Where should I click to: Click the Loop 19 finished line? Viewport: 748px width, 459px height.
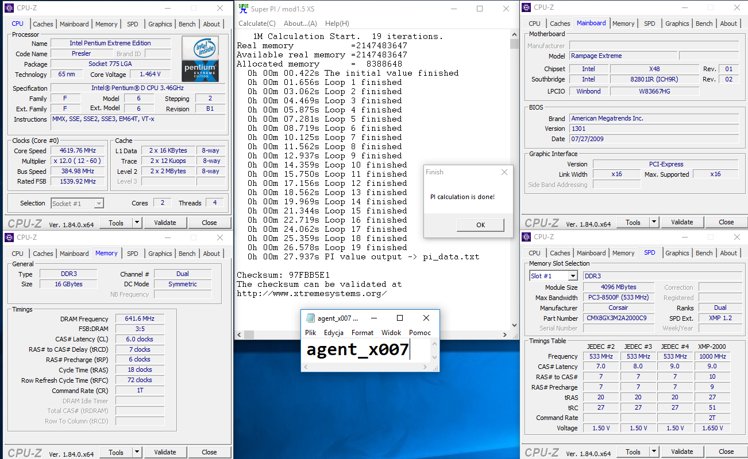327,248
